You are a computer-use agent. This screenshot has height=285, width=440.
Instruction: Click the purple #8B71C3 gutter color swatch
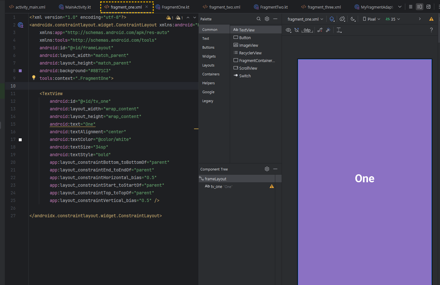tap(20, 71)
